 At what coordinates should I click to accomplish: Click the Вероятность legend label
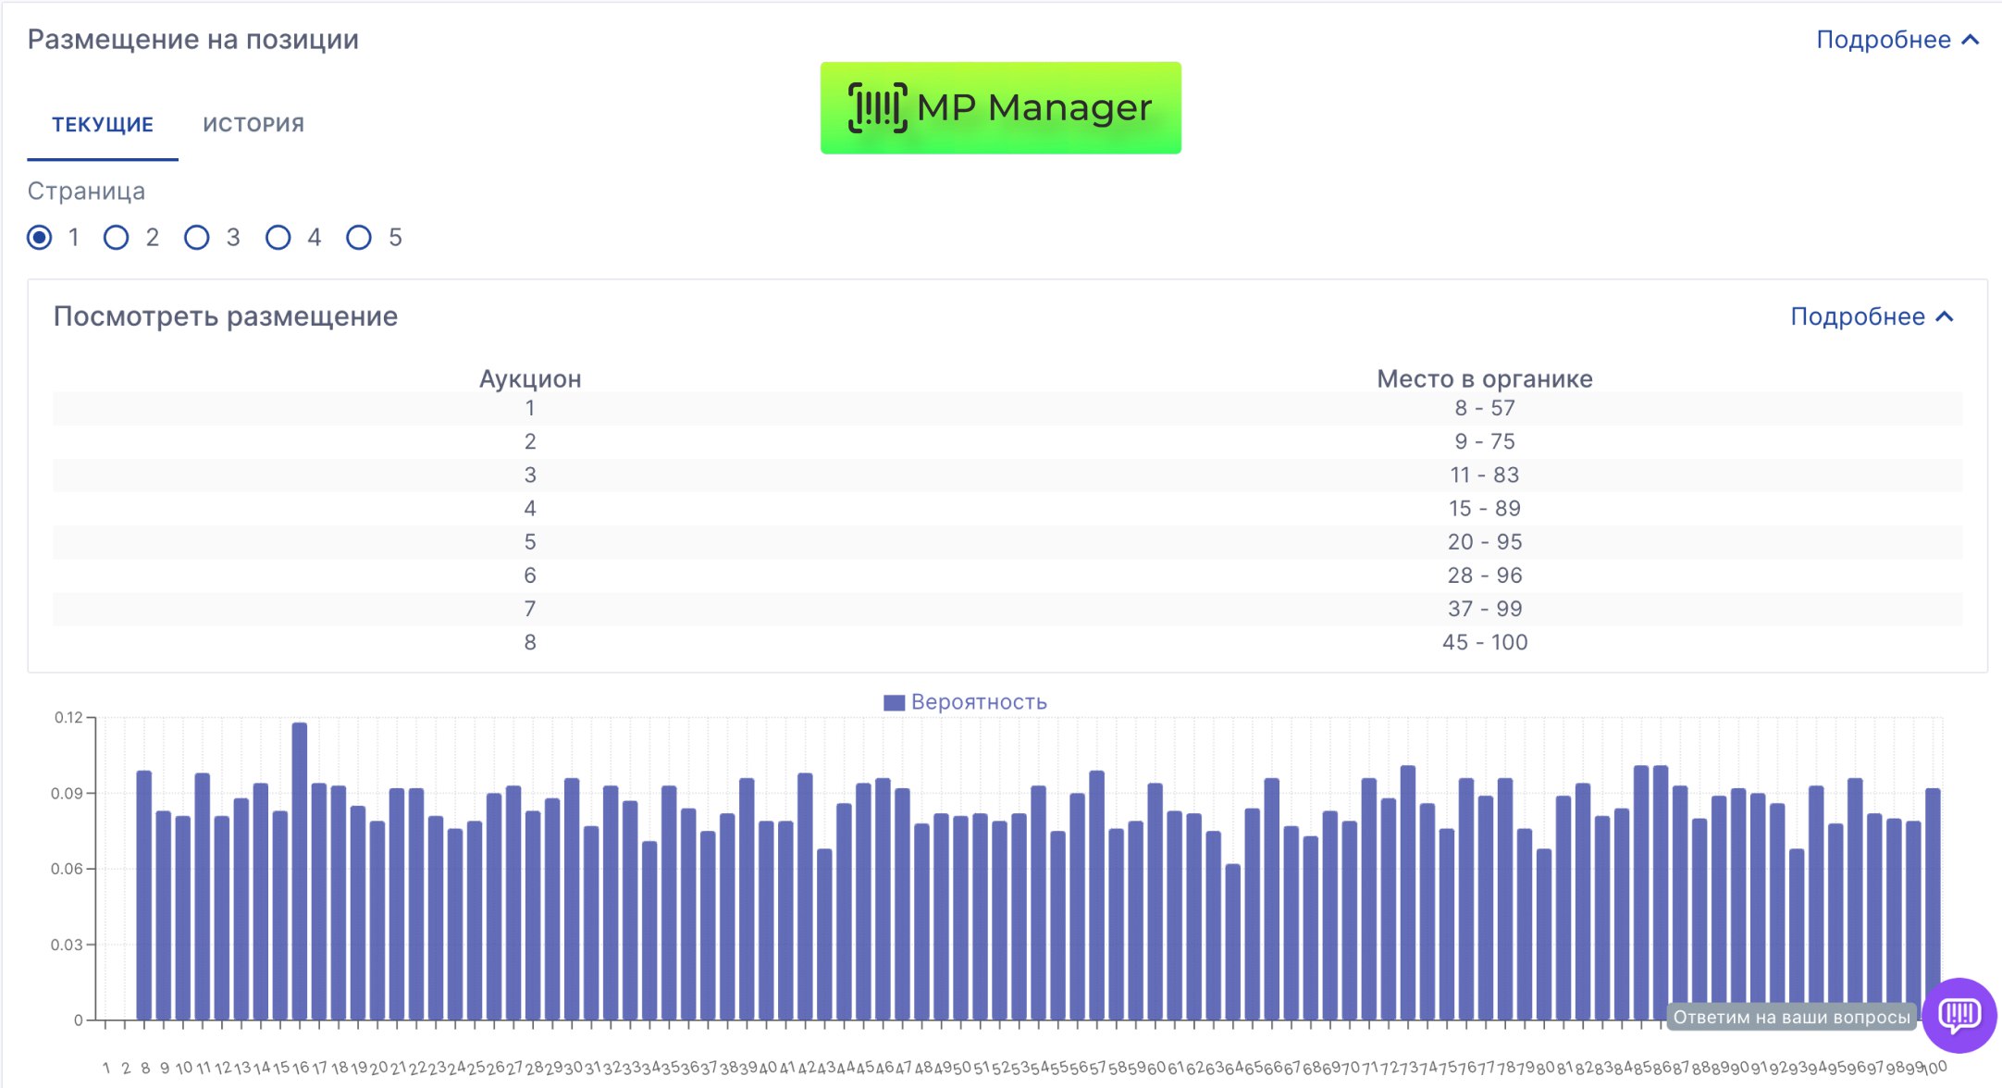click(x=979, y=702)
